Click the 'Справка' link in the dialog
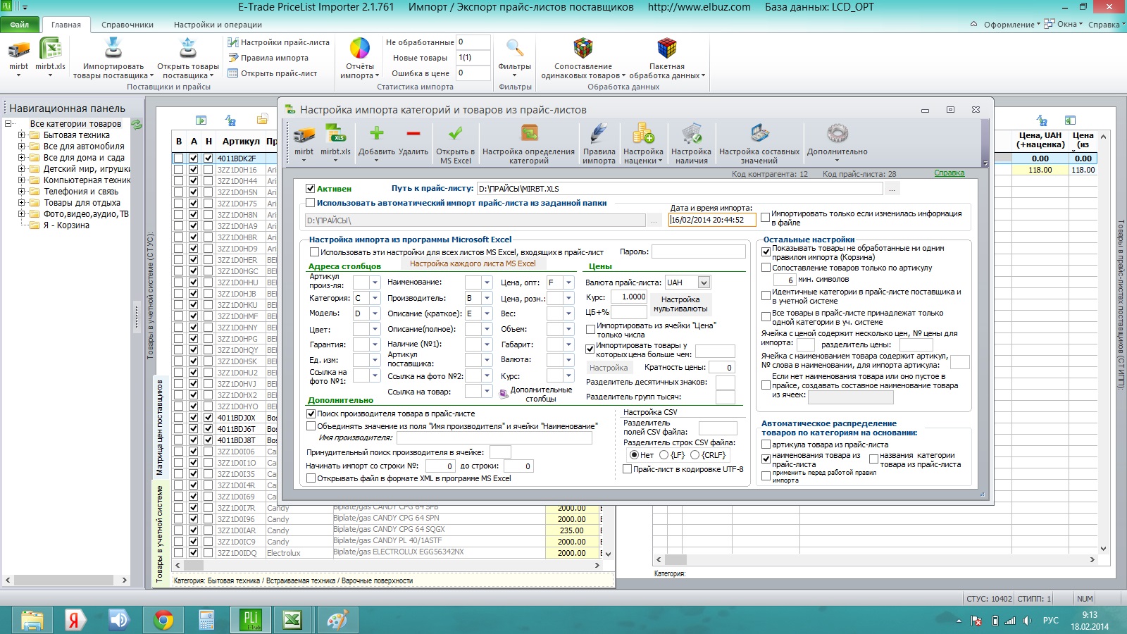The width and height of the screenshot is (1127, 634). (949, 173)
